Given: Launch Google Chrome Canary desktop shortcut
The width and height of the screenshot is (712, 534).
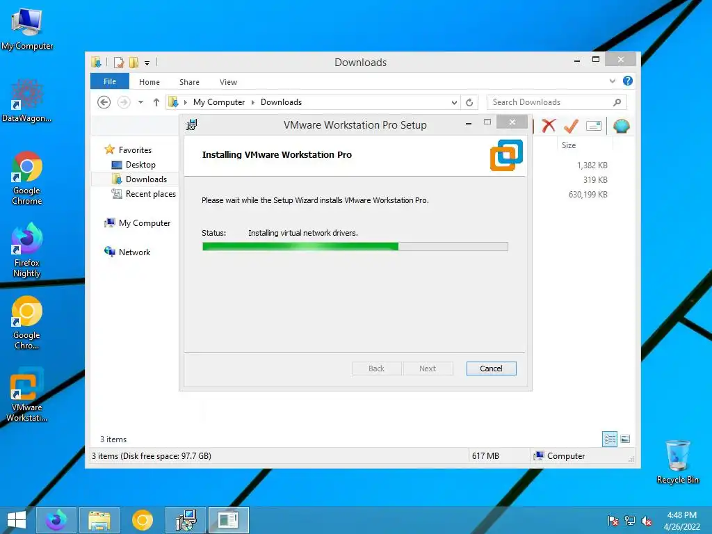Looking at the screenshot, I should coord(27,323).
